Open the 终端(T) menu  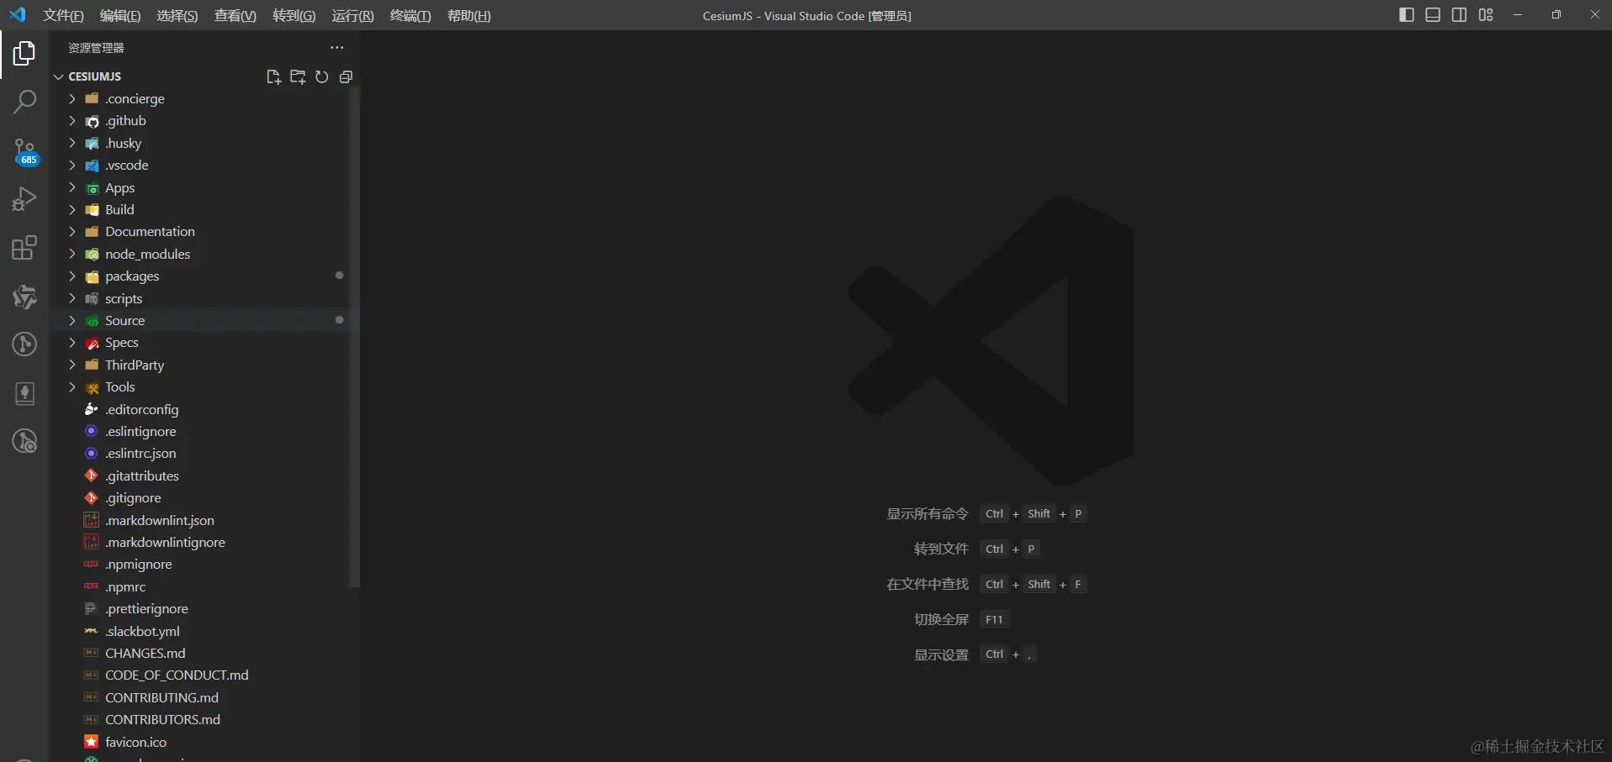click(410, 16)
